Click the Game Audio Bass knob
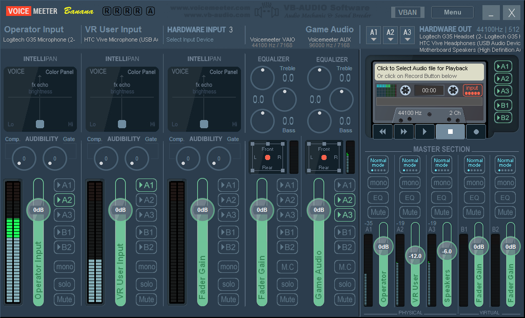 (319, 121)
